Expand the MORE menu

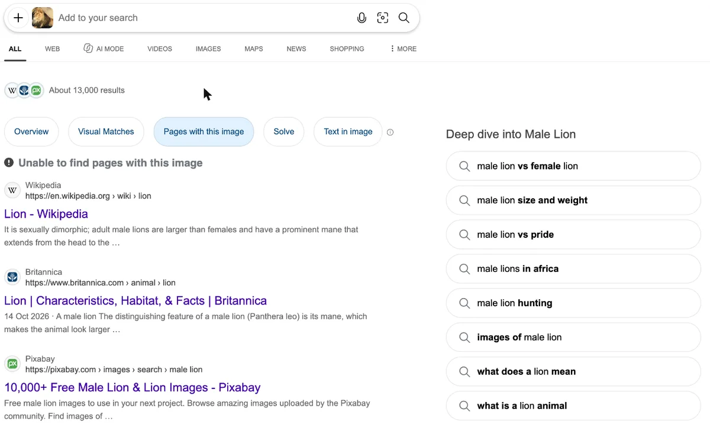[403, 49]
